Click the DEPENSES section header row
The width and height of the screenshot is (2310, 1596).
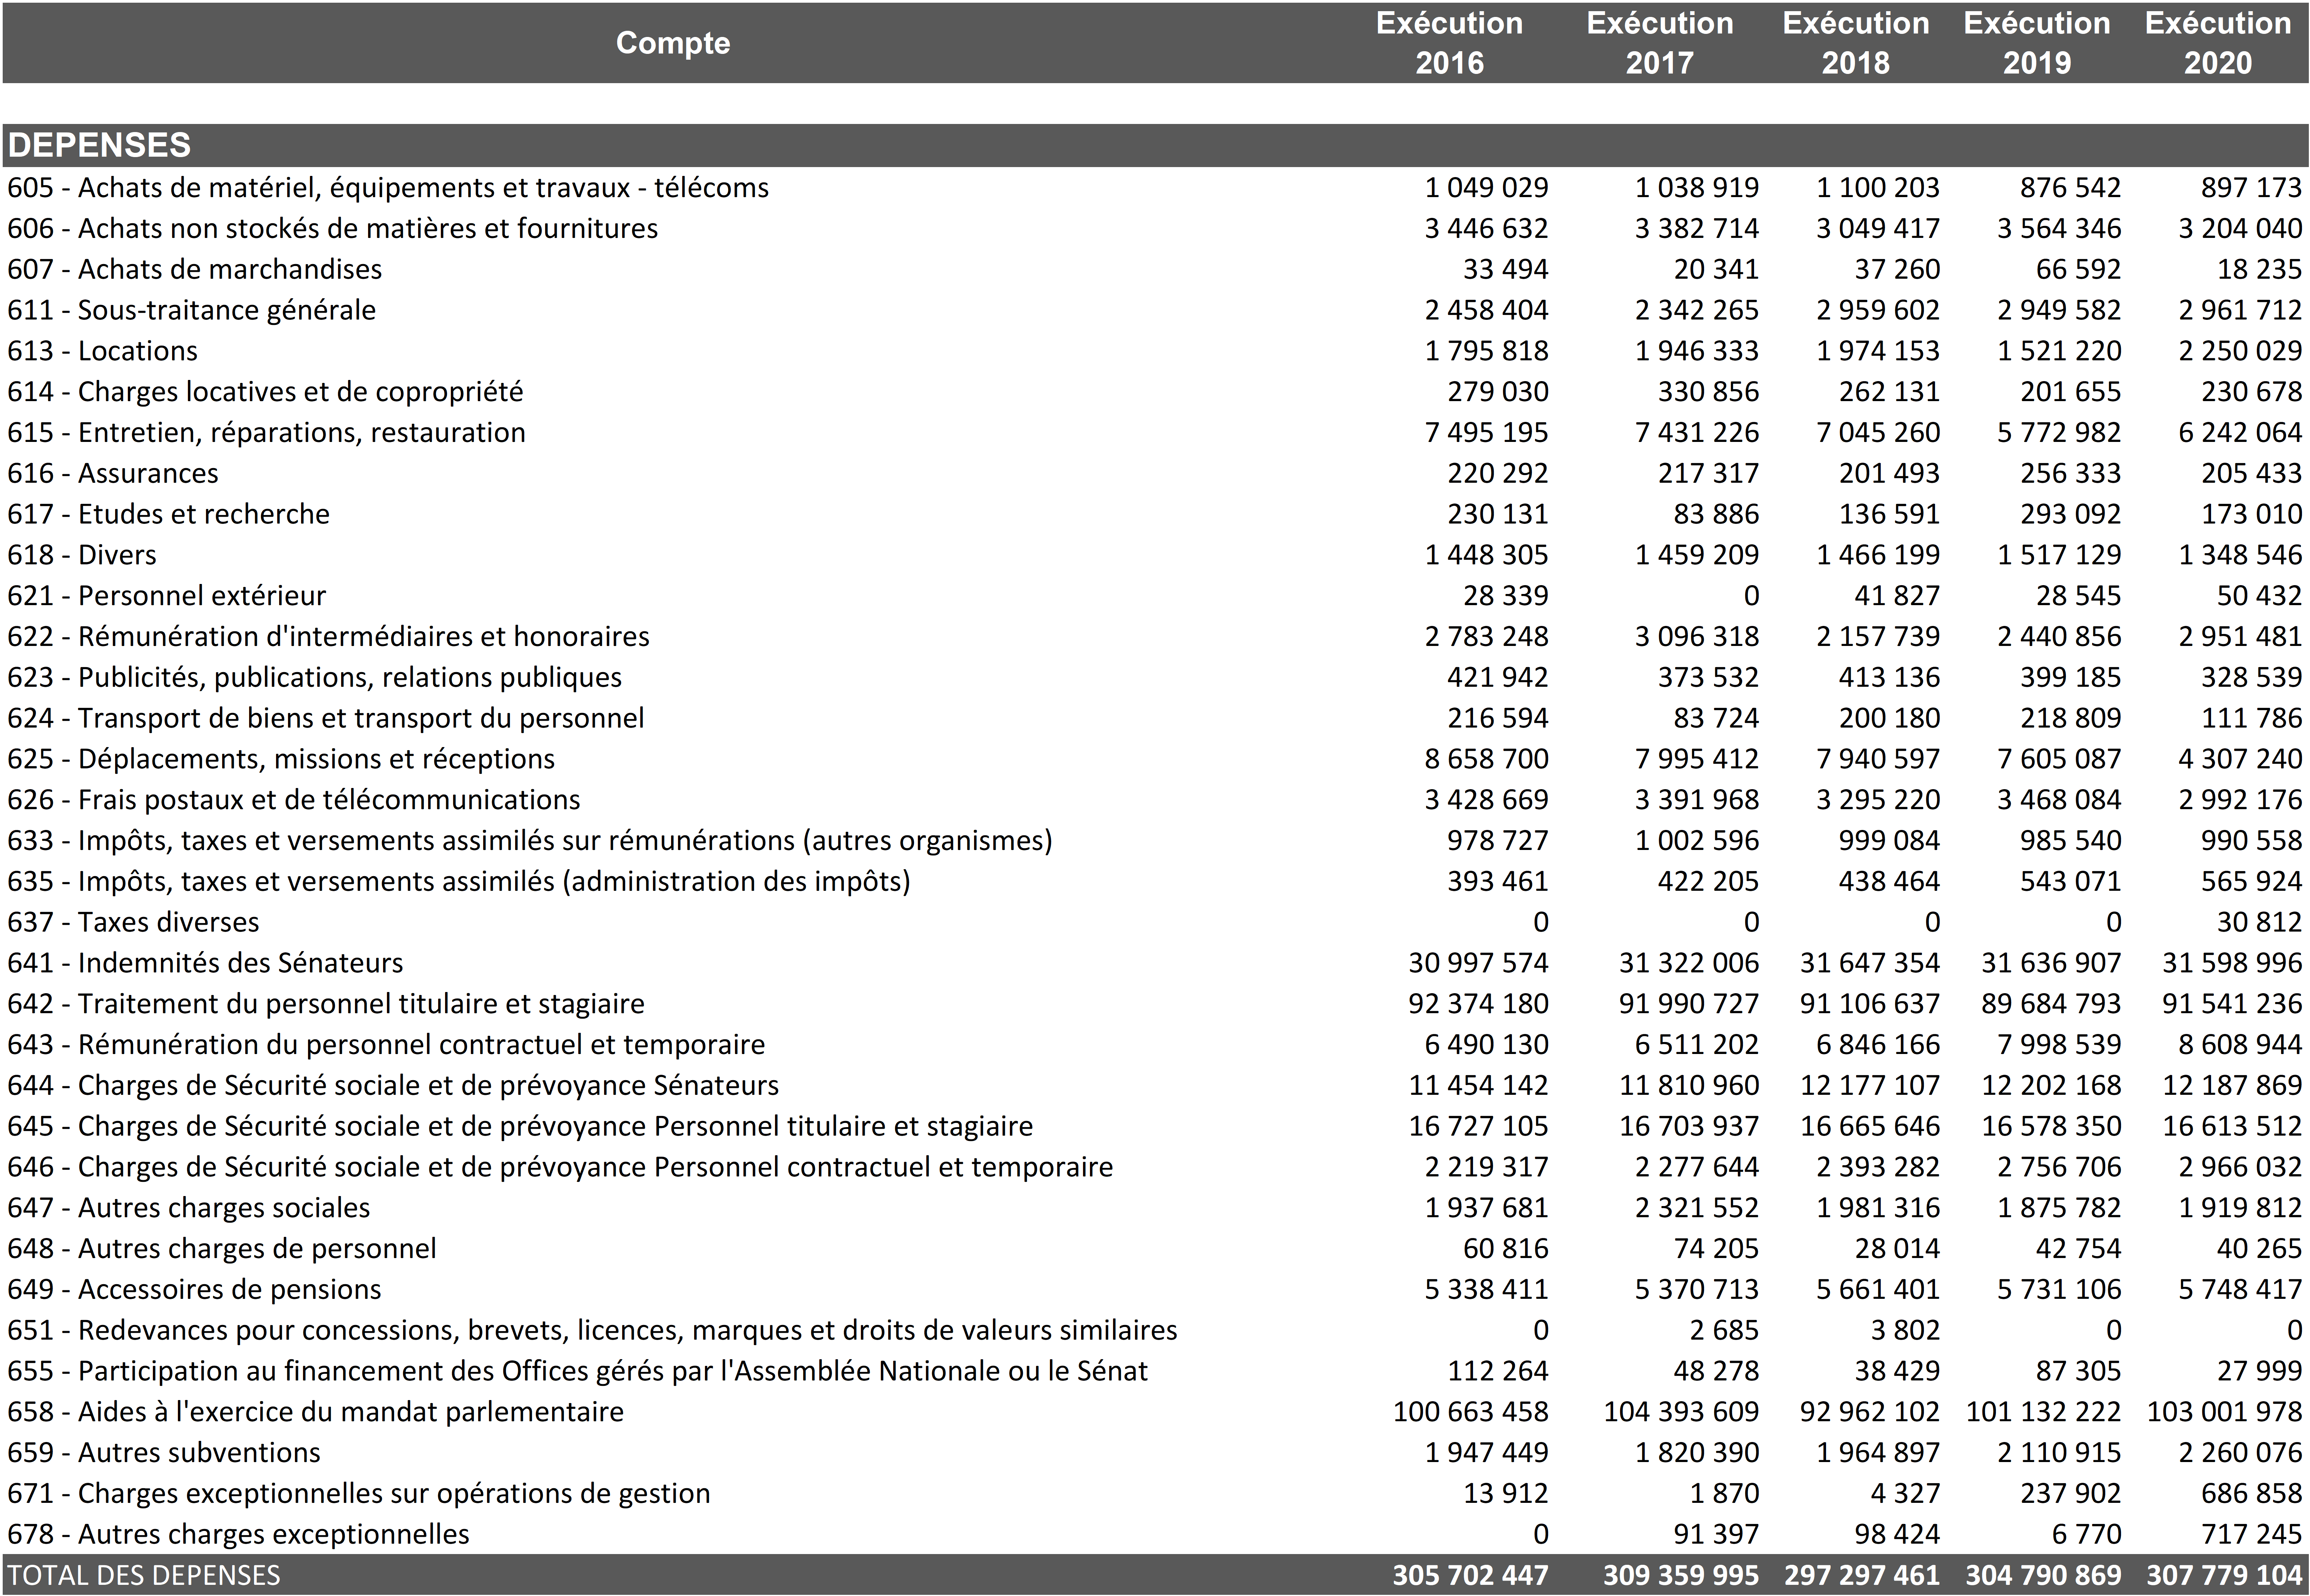pos(99,145)
